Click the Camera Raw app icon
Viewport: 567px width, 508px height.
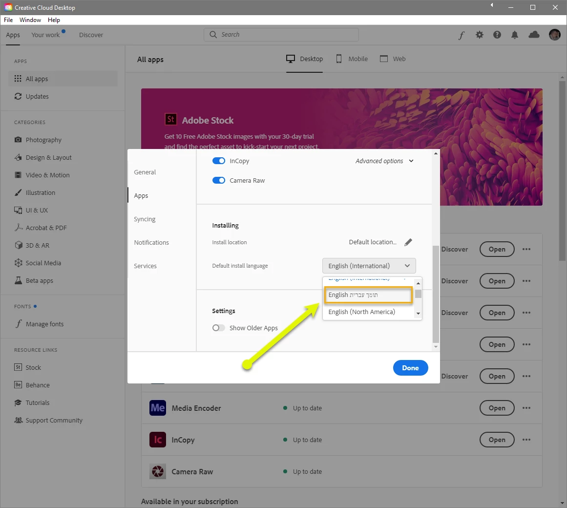tap(158, 471)
